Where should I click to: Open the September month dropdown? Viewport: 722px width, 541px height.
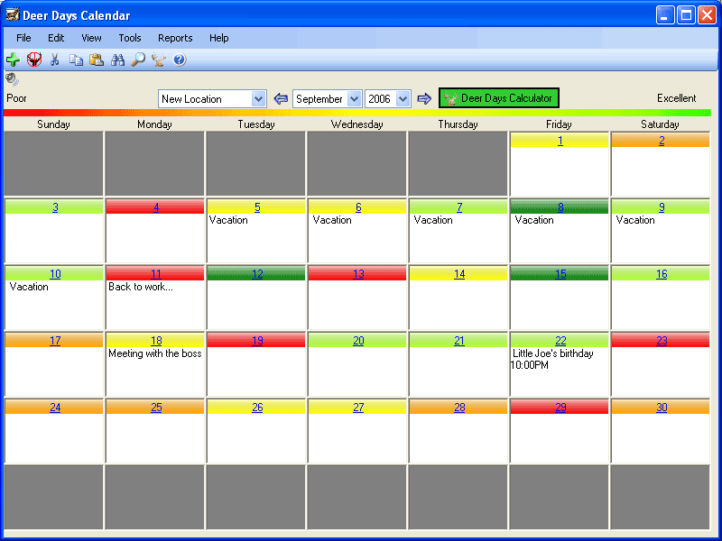pos(354,99)
